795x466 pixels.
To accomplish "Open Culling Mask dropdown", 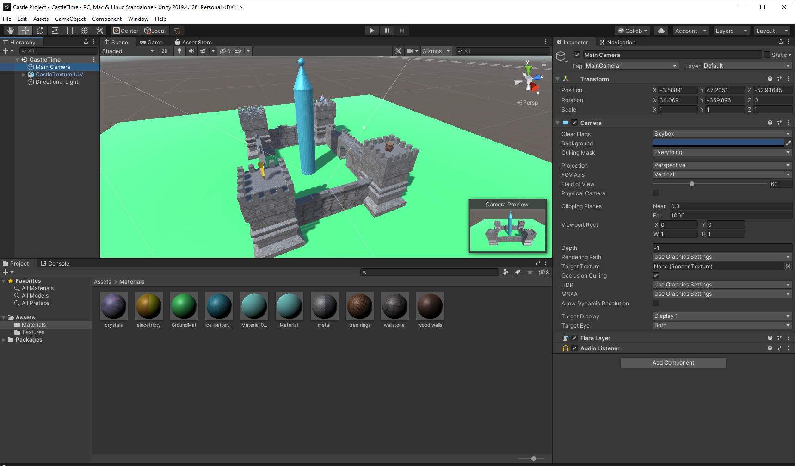I will click(x=722, y=152).
